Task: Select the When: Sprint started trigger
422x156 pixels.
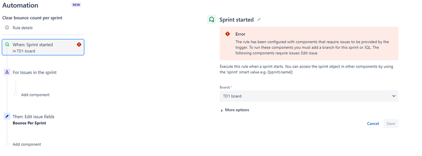Action: tap(43, 48)
